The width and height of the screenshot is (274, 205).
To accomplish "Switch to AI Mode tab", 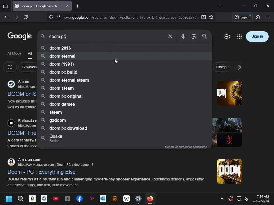I will click(x=14, y=53).
